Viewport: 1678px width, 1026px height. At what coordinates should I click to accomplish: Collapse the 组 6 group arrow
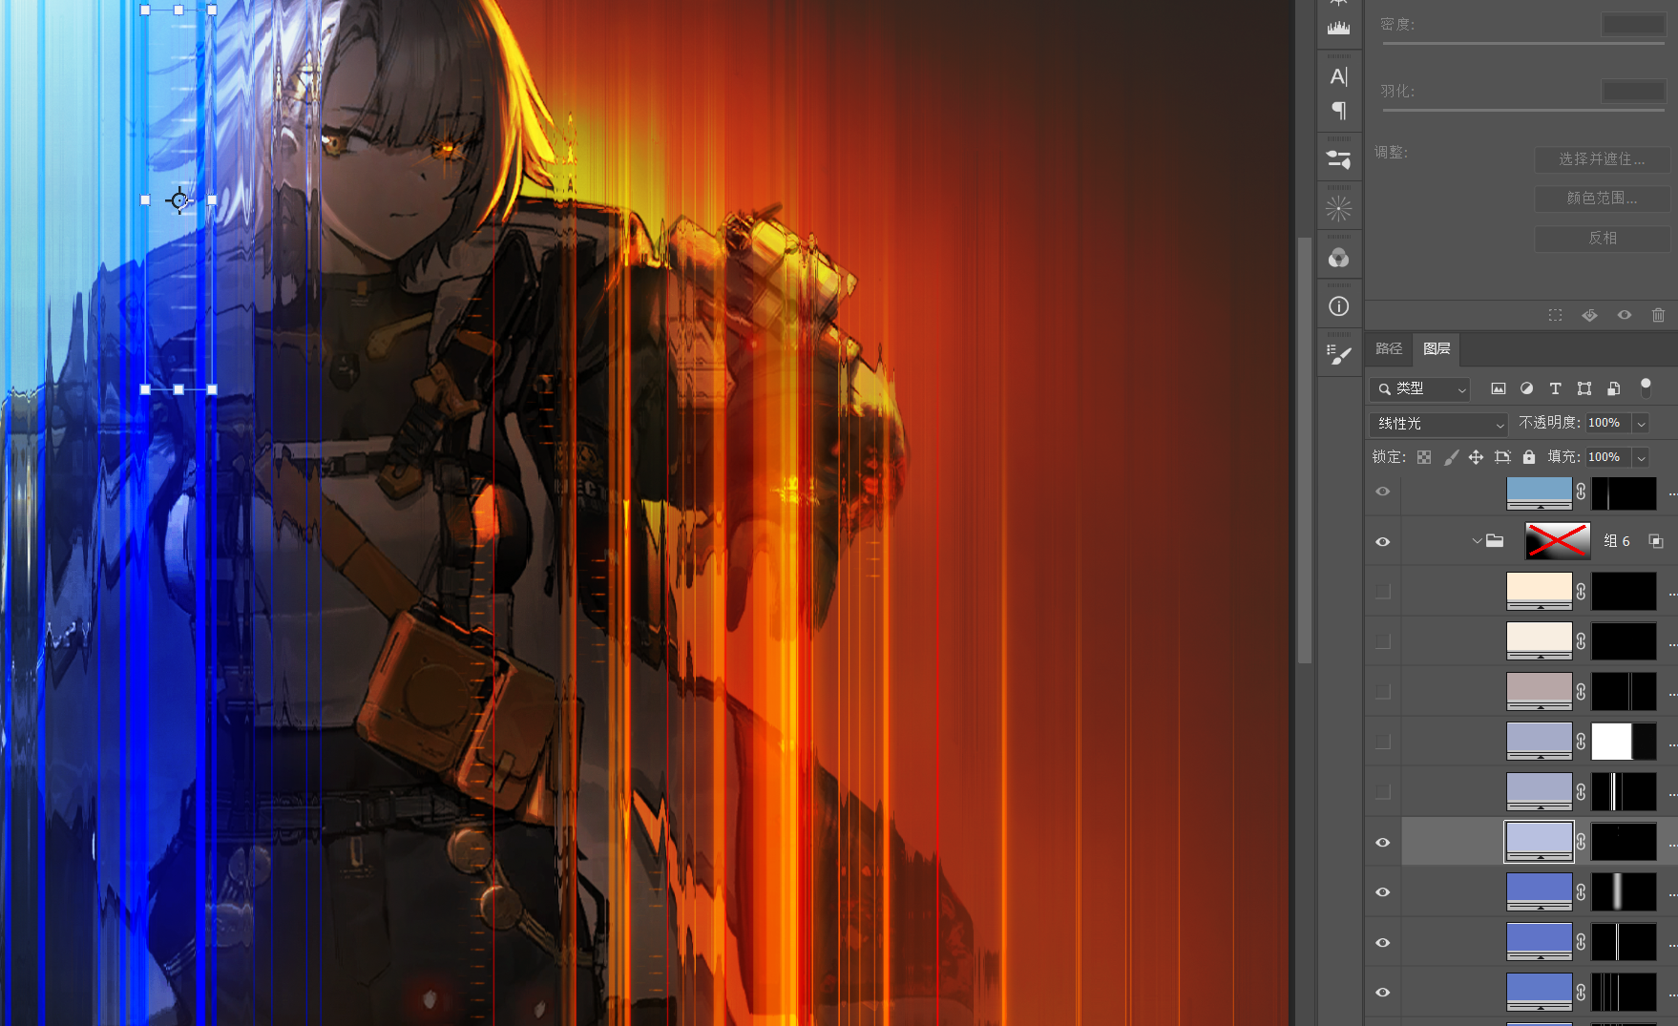(x=1477, y=541)
